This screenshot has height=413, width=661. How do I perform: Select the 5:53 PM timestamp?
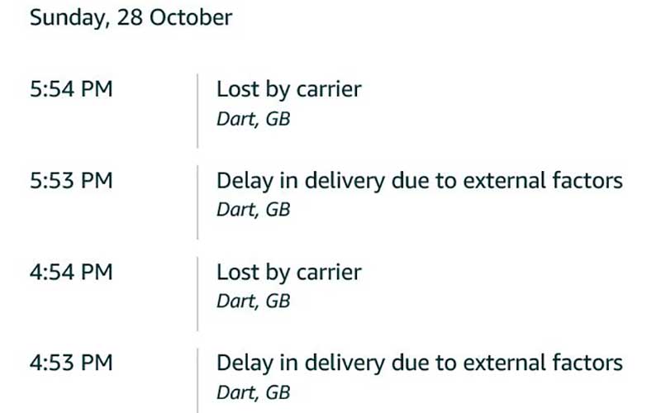71,180
